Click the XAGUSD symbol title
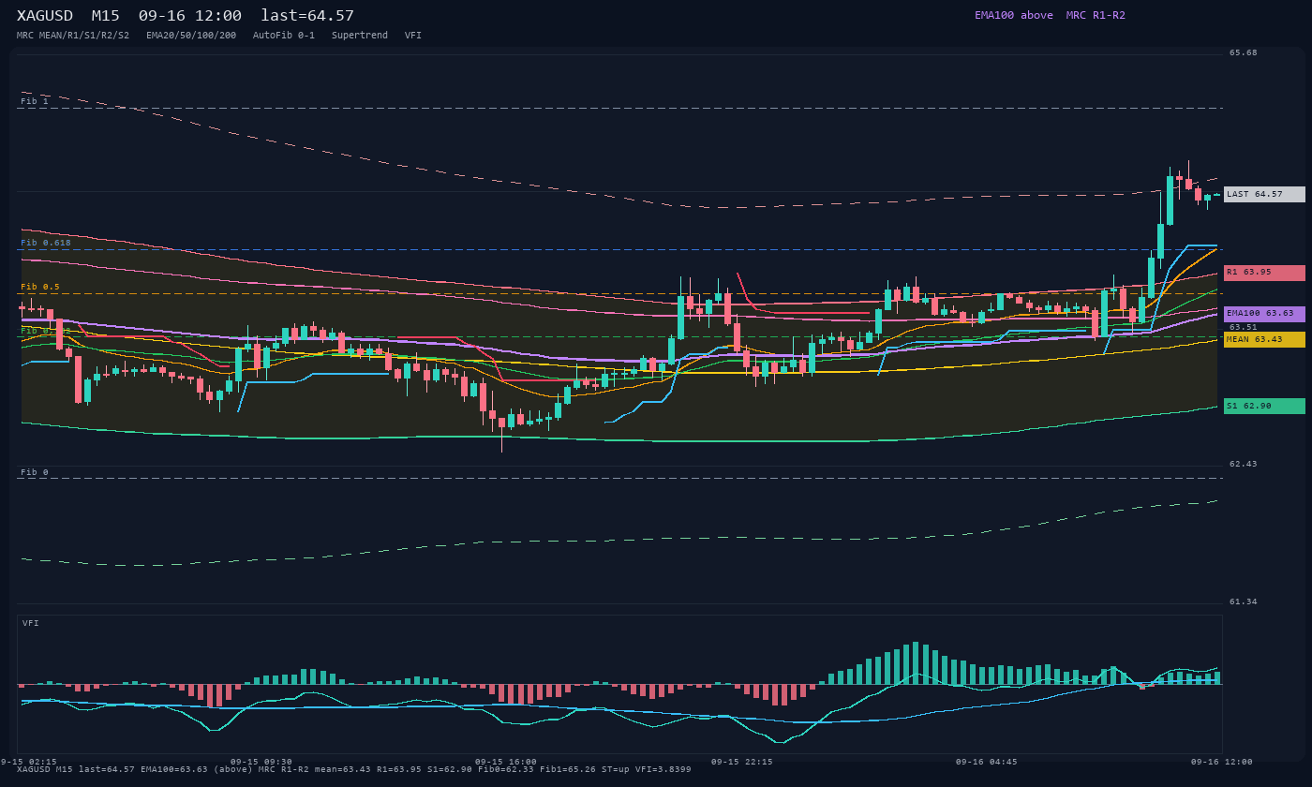This screenshot has height=787, width=1312. coord(45,15)
